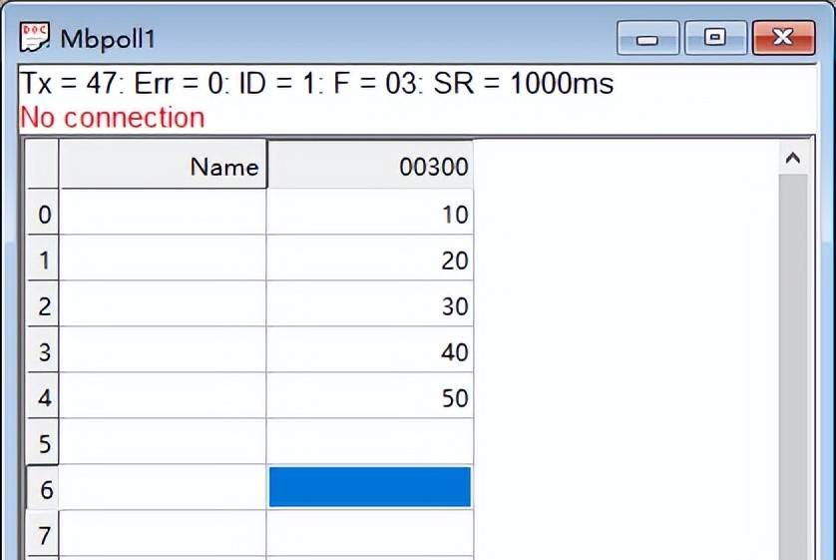Image resolution: width=836 pixels, height=560 pixels.
Task: Select row header 0
Action: click(x=43, y=215)
